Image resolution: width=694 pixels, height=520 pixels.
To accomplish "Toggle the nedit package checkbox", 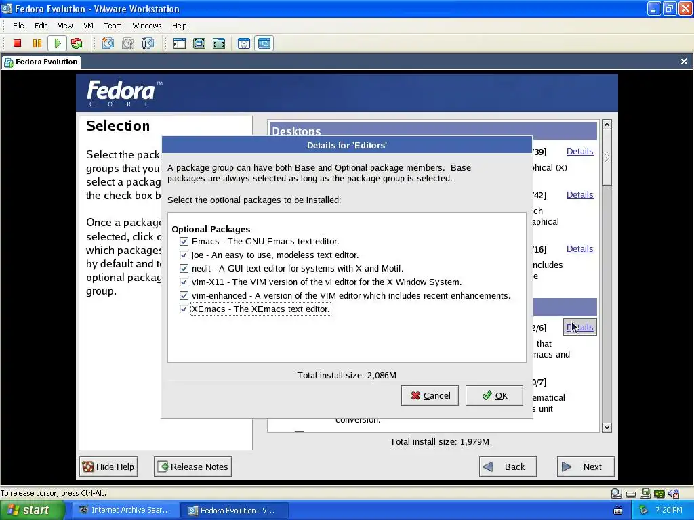I will 184,268.
